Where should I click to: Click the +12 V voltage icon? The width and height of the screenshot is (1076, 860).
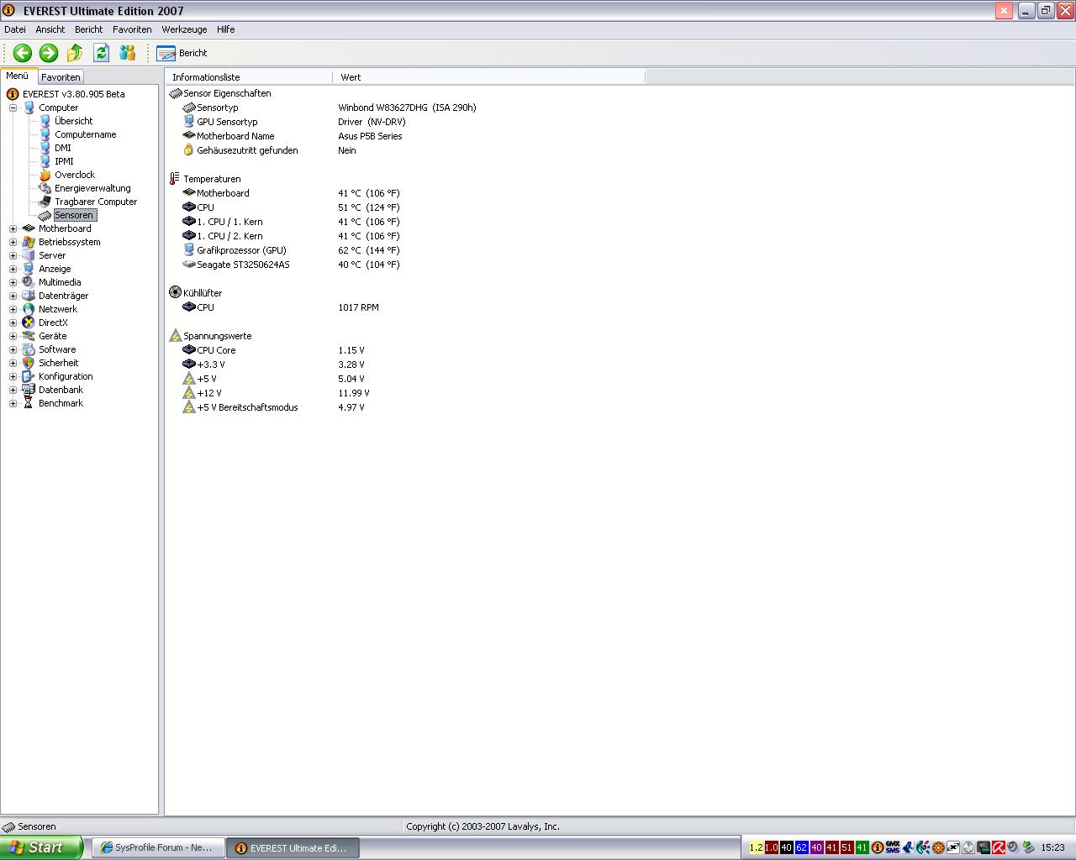click(188, 393)
